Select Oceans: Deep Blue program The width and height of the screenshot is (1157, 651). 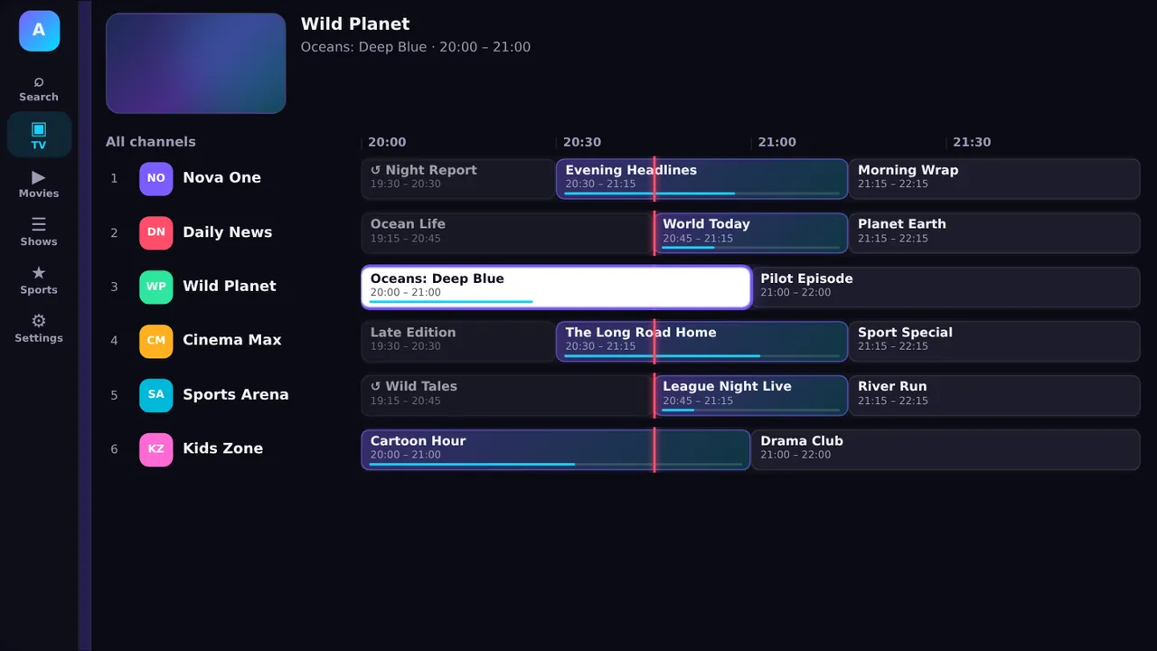pyautogui.click(x=556, y=287)
